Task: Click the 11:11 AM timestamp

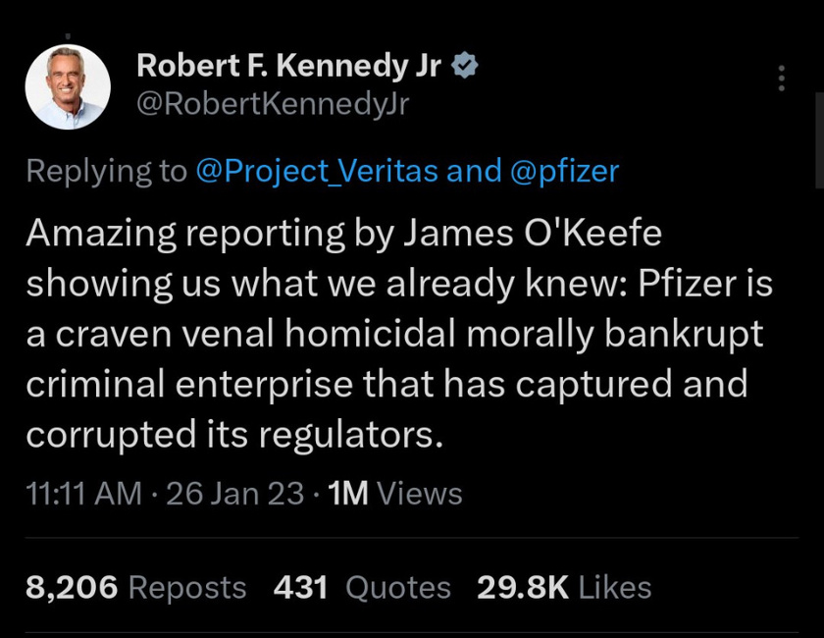Action: pos(84,493)
